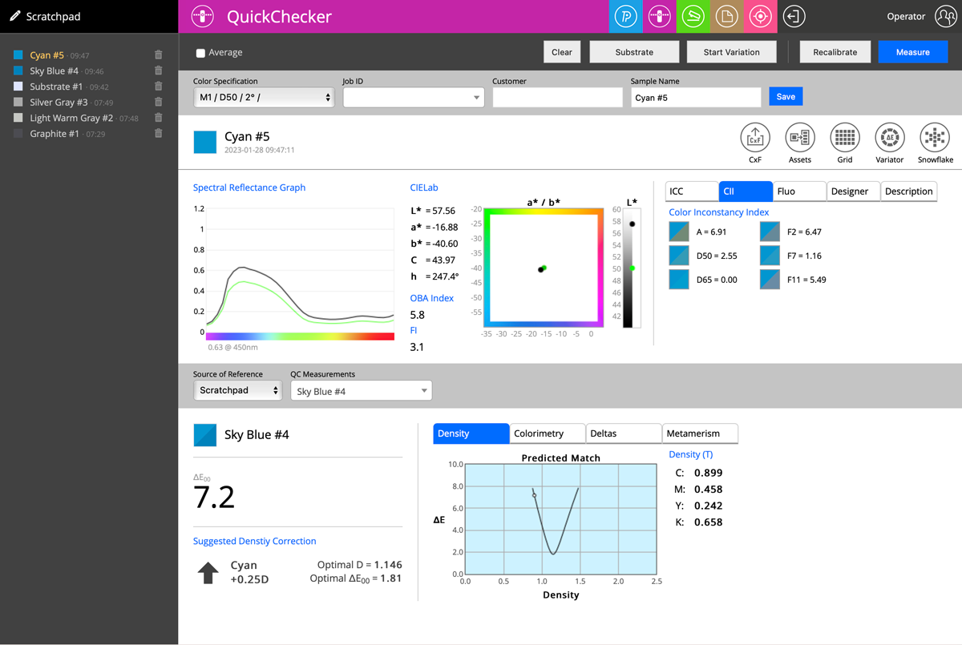Viewport: 962px width, 645px height.
Task: Switch to the Fluo tab
Action: (x=799, y=191)
